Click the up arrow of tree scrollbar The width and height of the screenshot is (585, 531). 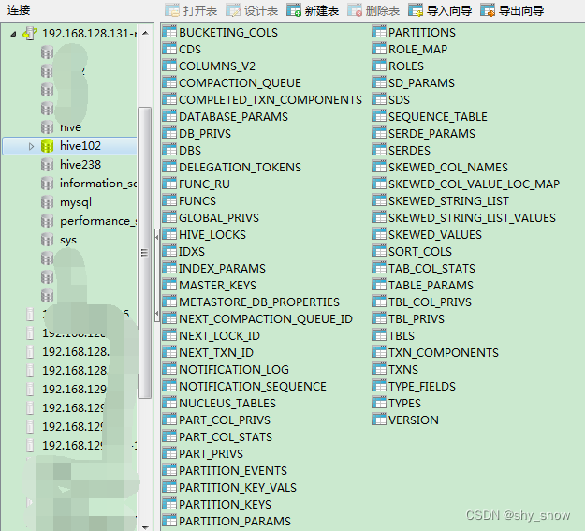145,33
